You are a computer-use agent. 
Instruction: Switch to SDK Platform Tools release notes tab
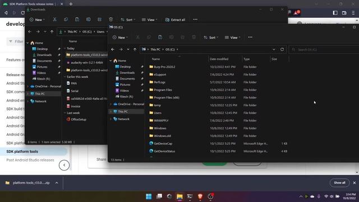click(31, 4)
